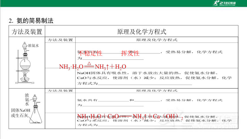Click the red equation NH3·H2O decomposition
The height and width of the screenshot is (139, 247).
coord(92,66)
